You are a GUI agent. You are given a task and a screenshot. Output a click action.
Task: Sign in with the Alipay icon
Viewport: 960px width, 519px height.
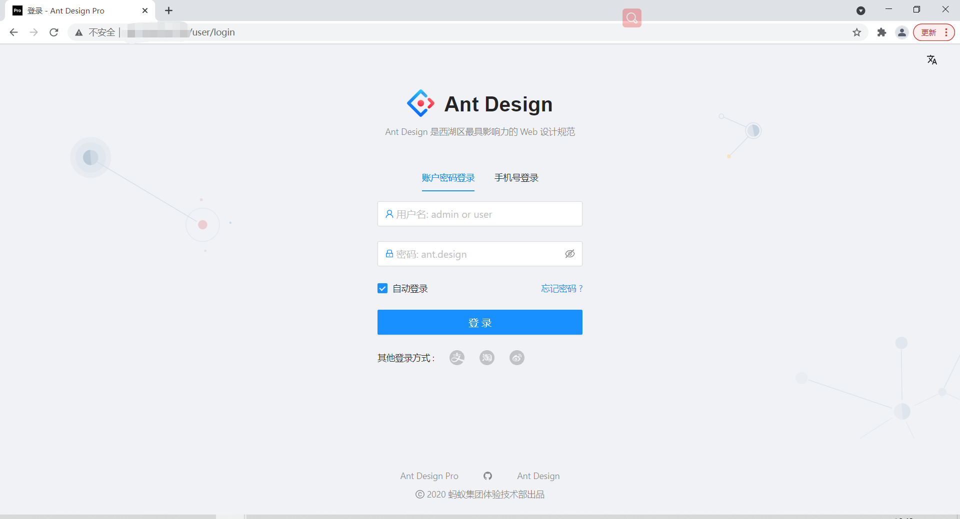pyautogui.click(x=457, y=358)
